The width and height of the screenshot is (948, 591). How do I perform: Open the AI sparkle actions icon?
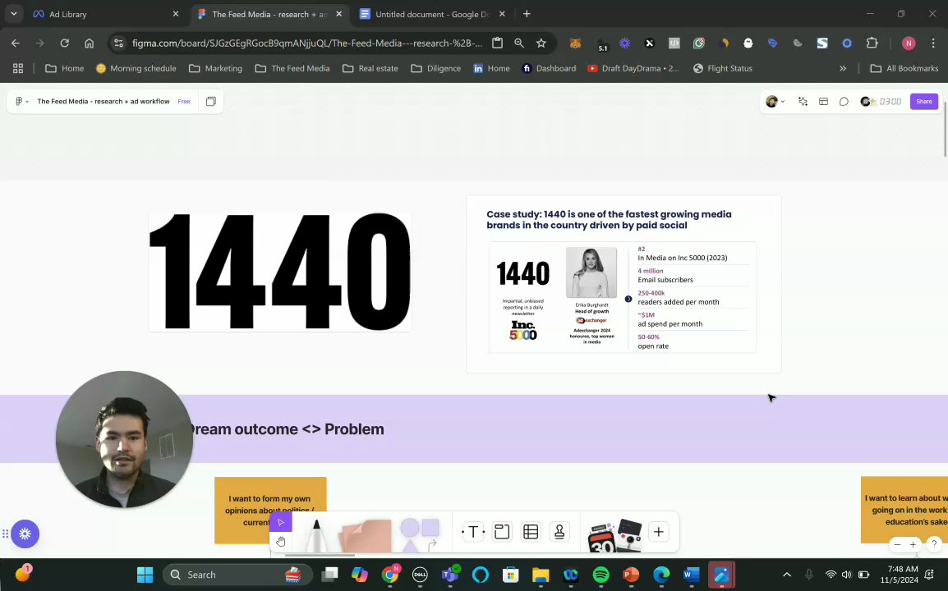coord(803,102)
